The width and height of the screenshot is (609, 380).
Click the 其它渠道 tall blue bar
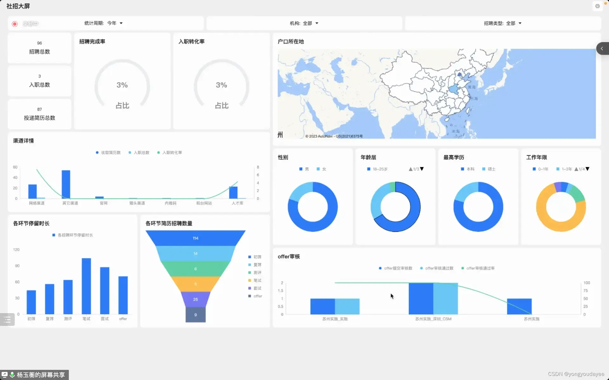(66, 184)
